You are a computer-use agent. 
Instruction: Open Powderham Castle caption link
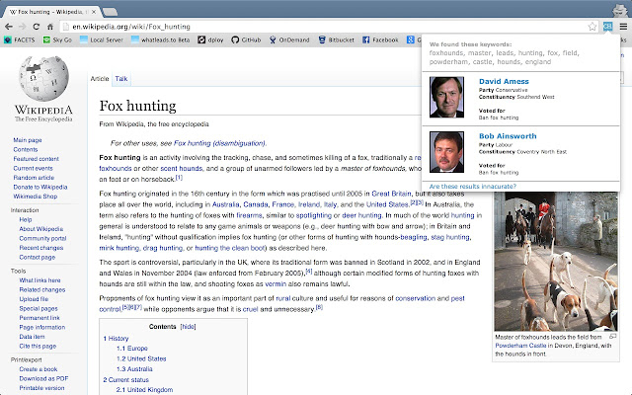pyautogui.click(x=520, y=346)
